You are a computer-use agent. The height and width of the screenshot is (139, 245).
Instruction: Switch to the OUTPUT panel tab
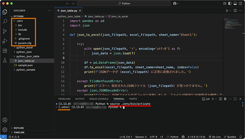click(80, 99)
